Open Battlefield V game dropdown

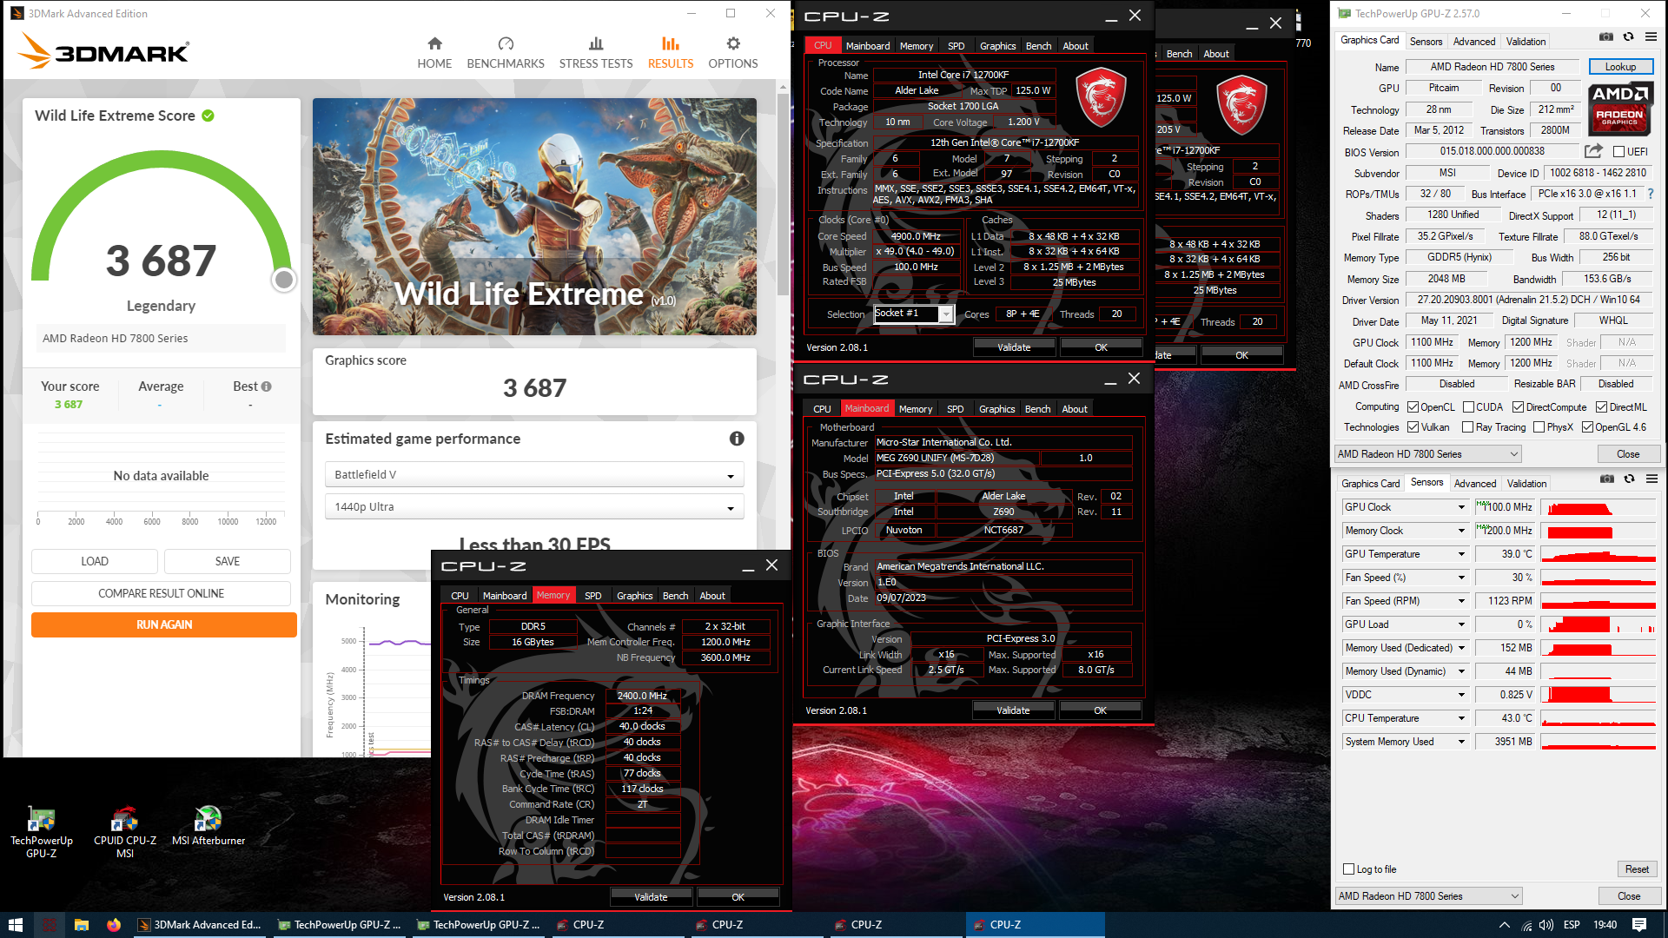pyautogui.click(x=534, y=475)
